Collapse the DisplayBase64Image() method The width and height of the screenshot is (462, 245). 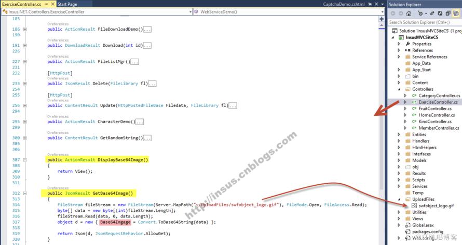pos(25,160)
